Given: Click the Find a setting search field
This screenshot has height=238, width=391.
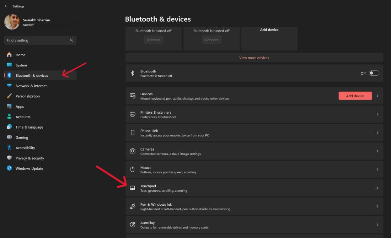Looking at the screenshot, I should coord(40,40).
